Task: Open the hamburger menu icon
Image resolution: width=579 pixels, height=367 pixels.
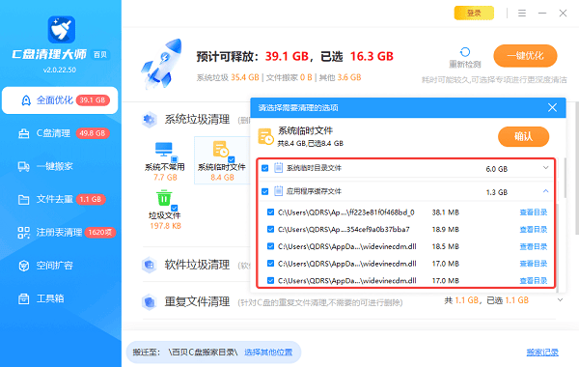Action: 522,14
